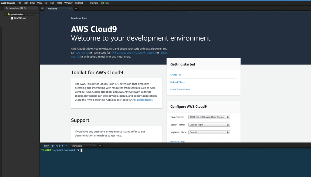
Task: Open the Keyboard Mode dropdown
Action: tap(209, 132)
